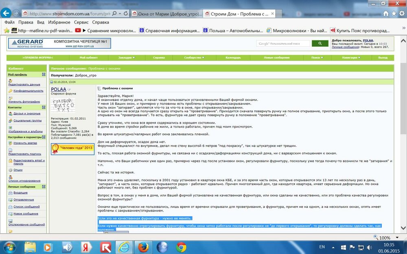This screenshot has width=407, height=254.
Task: Open the browser Tools gear icon
Action: 402,13
